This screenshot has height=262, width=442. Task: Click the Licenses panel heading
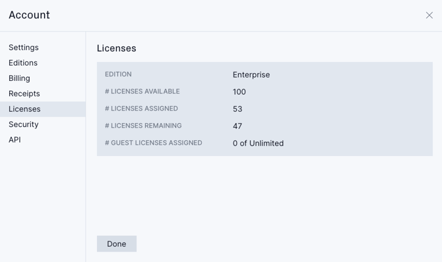coord(116,48)
